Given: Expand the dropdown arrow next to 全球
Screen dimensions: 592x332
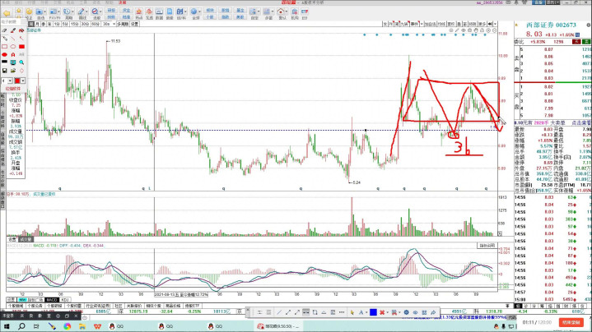Looking at the screenshot, I should pos(200,12).
